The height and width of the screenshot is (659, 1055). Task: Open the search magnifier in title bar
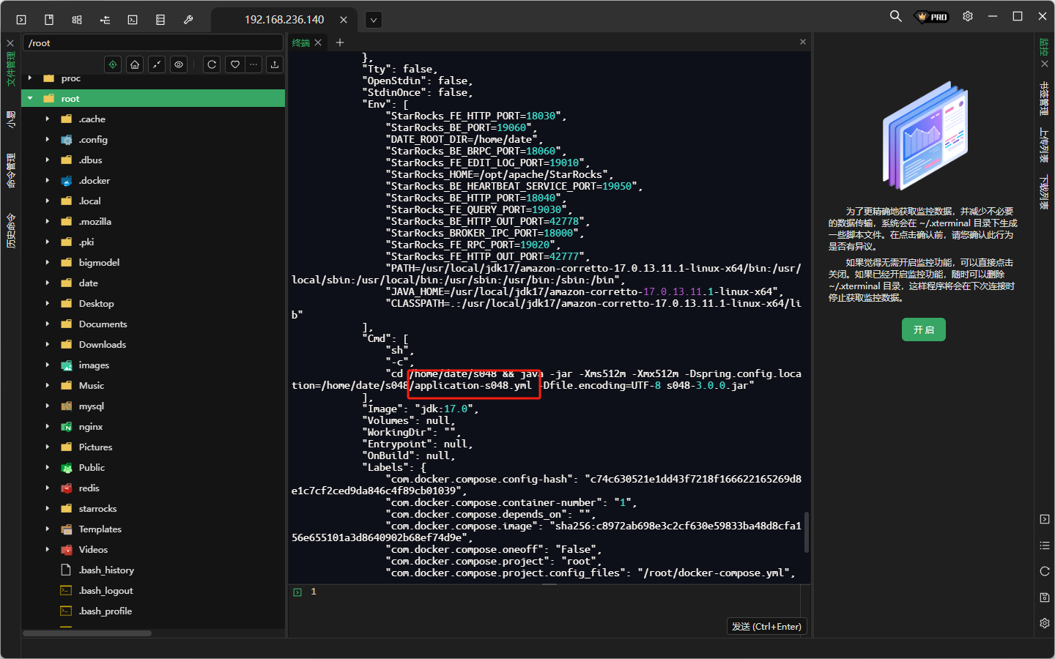[895, 16]
